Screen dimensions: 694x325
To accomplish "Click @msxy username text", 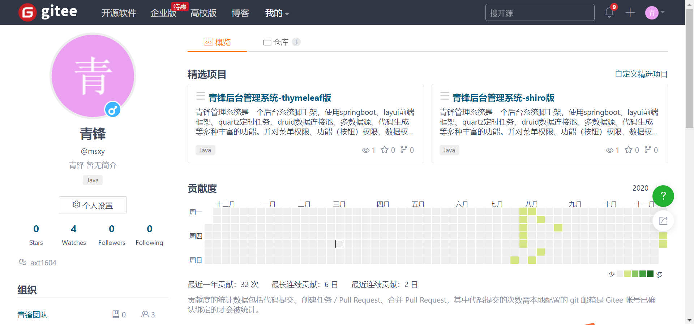I will click(93, 151).
